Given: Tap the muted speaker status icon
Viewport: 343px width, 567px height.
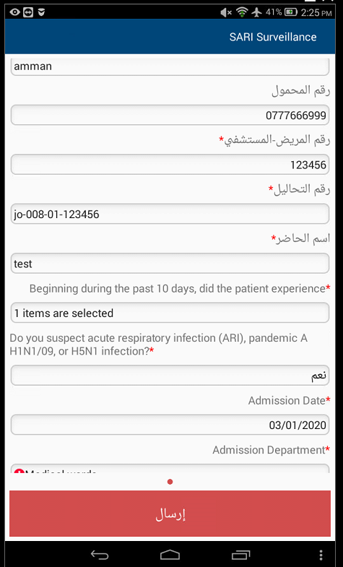Looking at the screenshot, I should click(226, 13).
